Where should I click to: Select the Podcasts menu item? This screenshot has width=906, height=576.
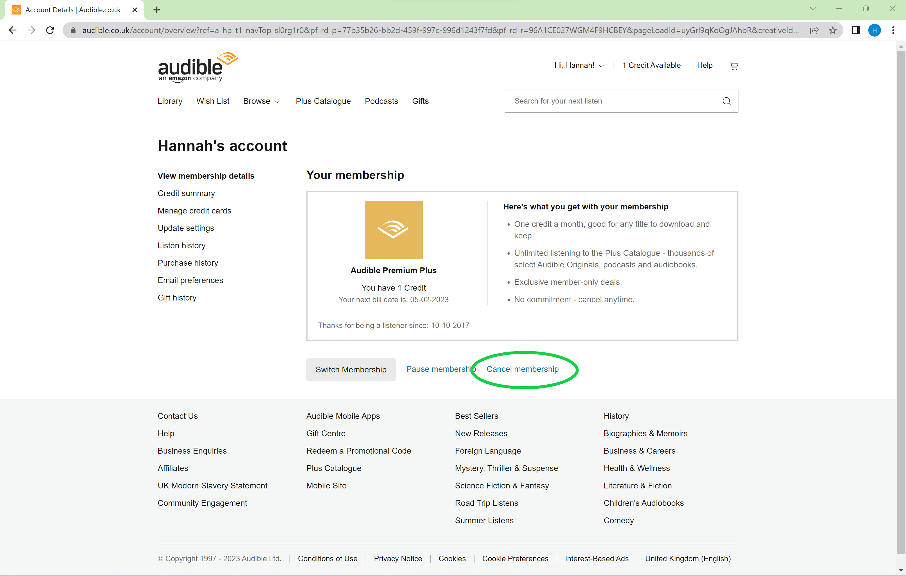point(381,101)
